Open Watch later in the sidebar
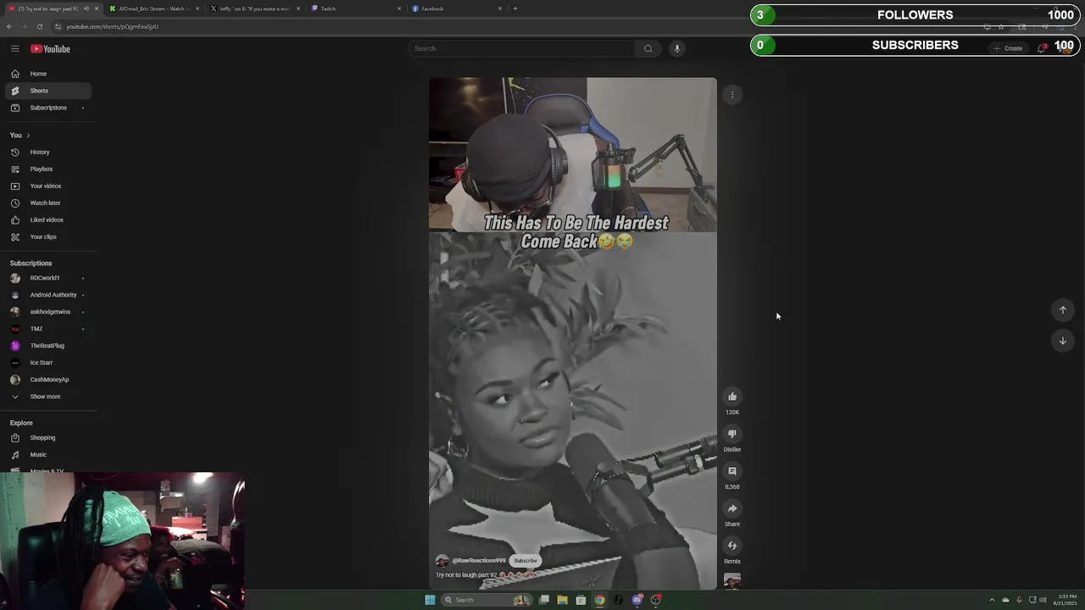The height and width of the screenshot is (610, 1085). [x=47, y=203]
